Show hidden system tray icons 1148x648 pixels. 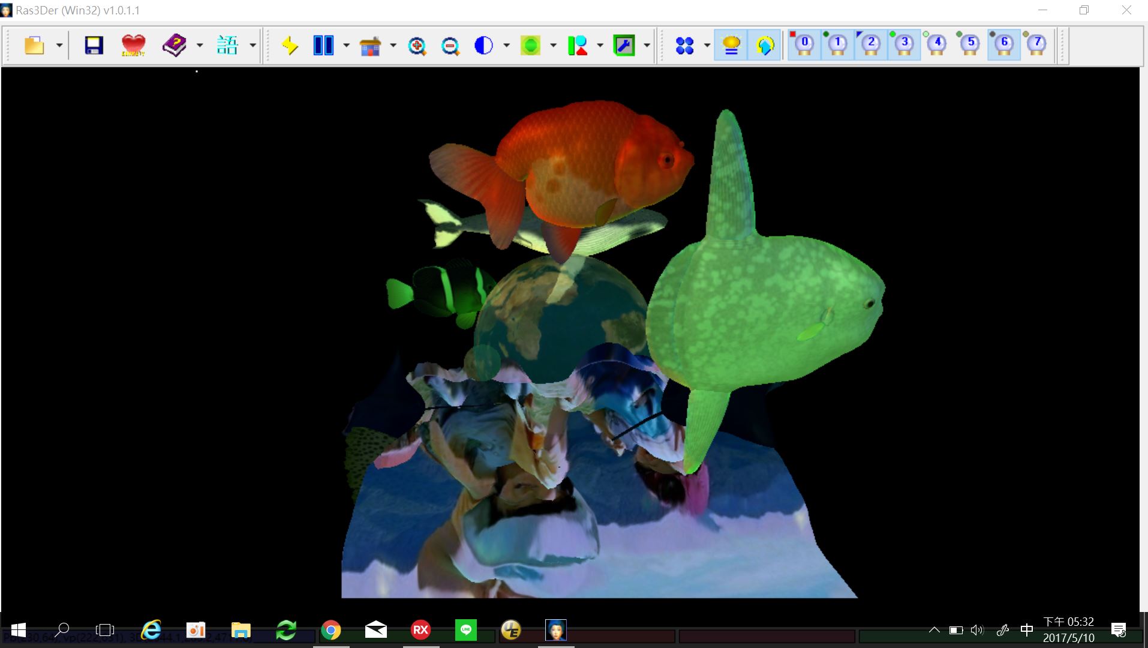[x=934, y=630]
